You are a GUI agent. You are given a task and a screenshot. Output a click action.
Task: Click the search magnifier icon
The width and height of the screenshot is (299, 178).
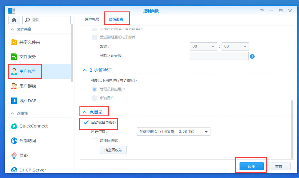coord(27,20)
